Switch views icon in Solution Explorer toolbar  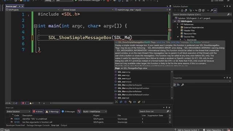click(x=186, y=11)
